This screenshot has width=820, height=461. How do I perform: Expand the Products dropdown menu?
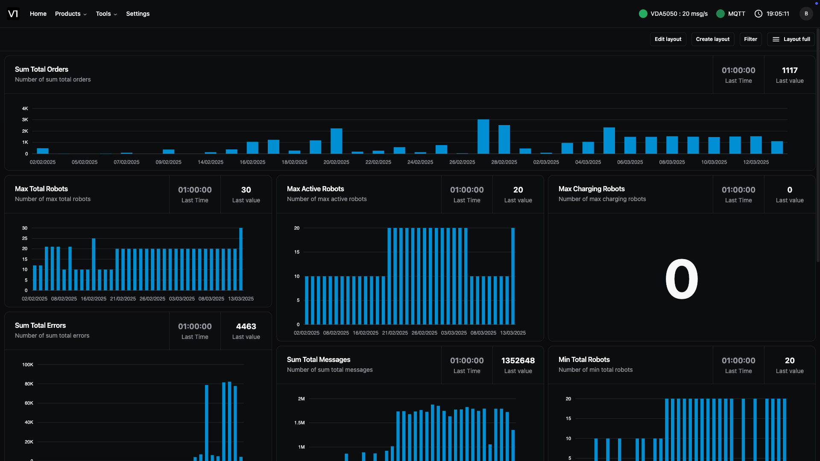[x=71, y=14]
